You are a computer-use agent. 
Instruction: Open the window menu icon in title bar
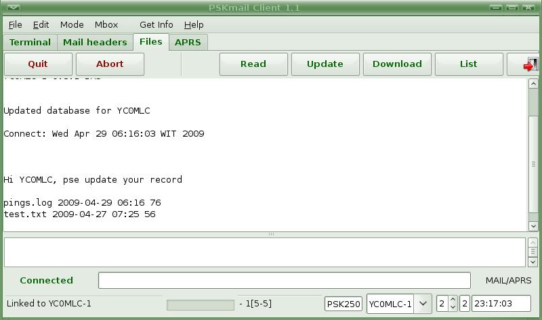[14, 7]
